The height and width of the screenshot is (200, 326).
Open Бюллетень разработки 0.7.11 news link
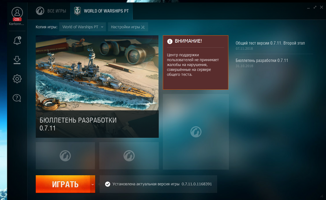(x=262, y=61)
